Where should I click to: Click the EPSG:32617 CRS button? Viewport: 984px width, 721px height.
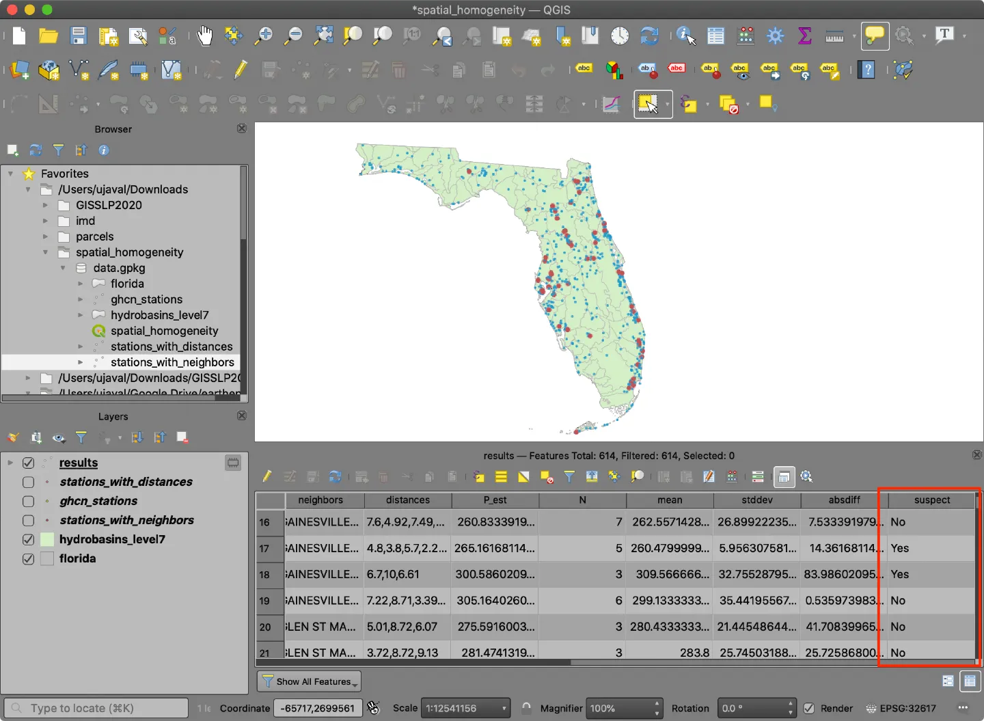(901, 708)
